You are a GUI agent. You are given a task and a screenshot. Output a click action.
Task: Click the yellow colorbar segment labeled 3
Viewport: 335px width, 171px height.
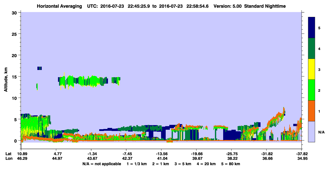point(312,69)
